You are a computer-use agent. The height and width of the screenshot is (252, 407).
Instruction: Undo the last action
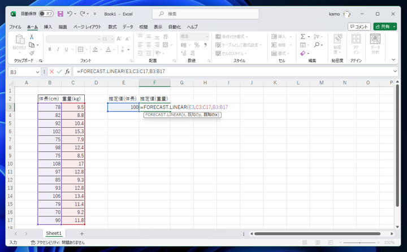coord(70,14)
